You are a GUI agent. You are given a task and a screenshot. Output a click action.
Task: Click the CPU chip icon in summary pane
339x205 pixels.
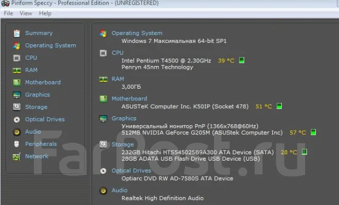coord(103,53)
